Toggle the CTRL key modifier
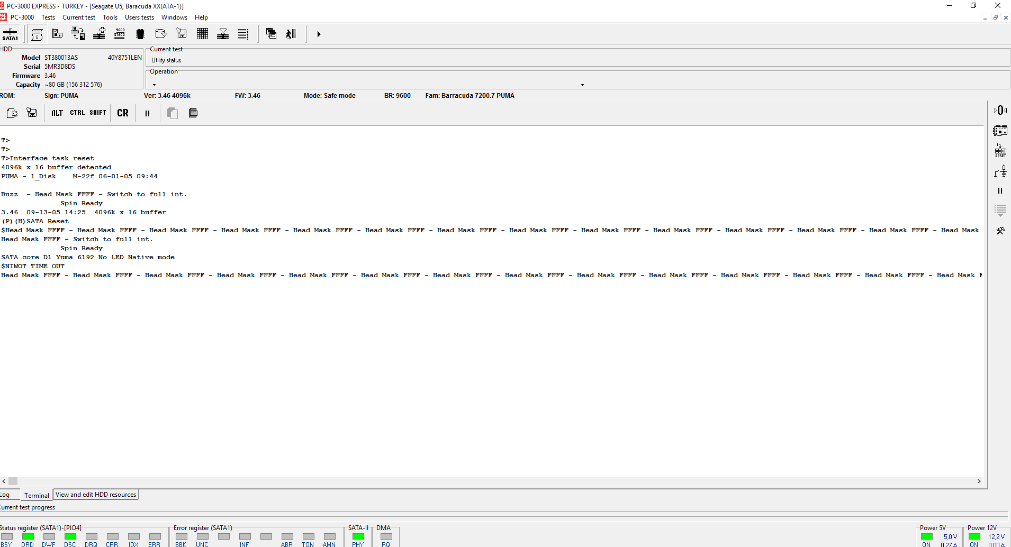 [77, 113]
